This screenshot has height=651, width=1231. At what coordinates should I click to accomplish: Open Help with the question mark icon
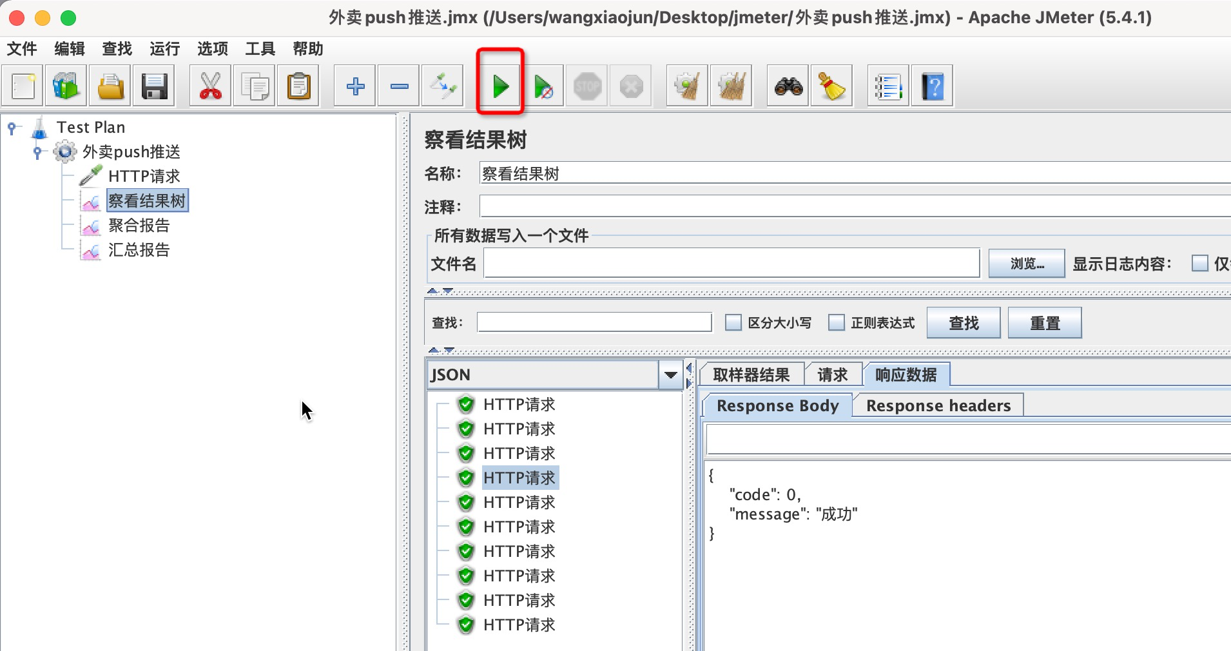coord(933,86)
